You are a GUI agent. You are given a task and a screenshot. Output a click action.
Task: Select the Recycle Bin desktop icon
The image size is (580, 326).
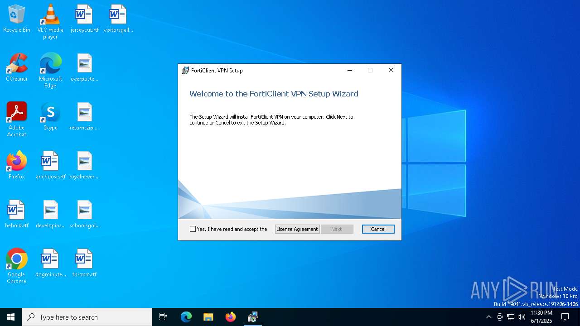(17, 19)
